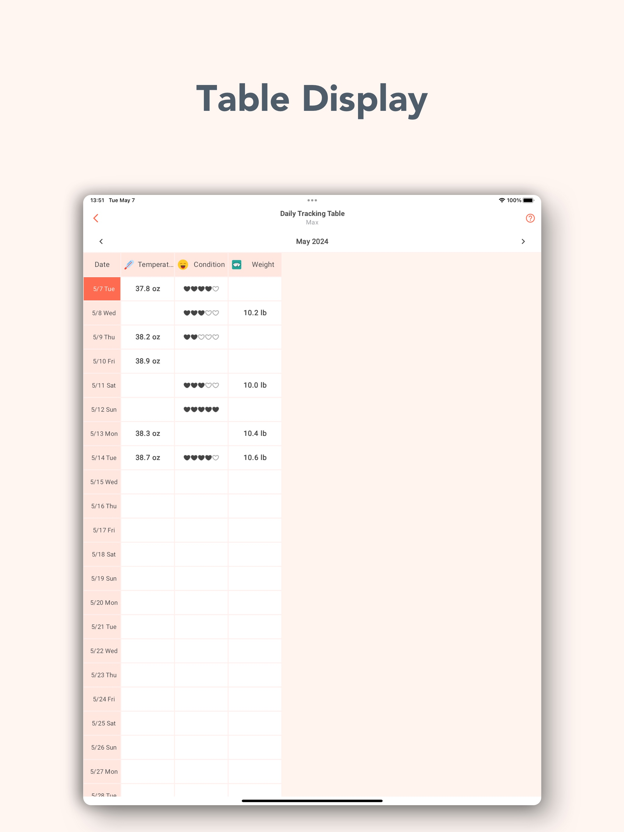
Task: Tap the Date column header
Action: 102,264
